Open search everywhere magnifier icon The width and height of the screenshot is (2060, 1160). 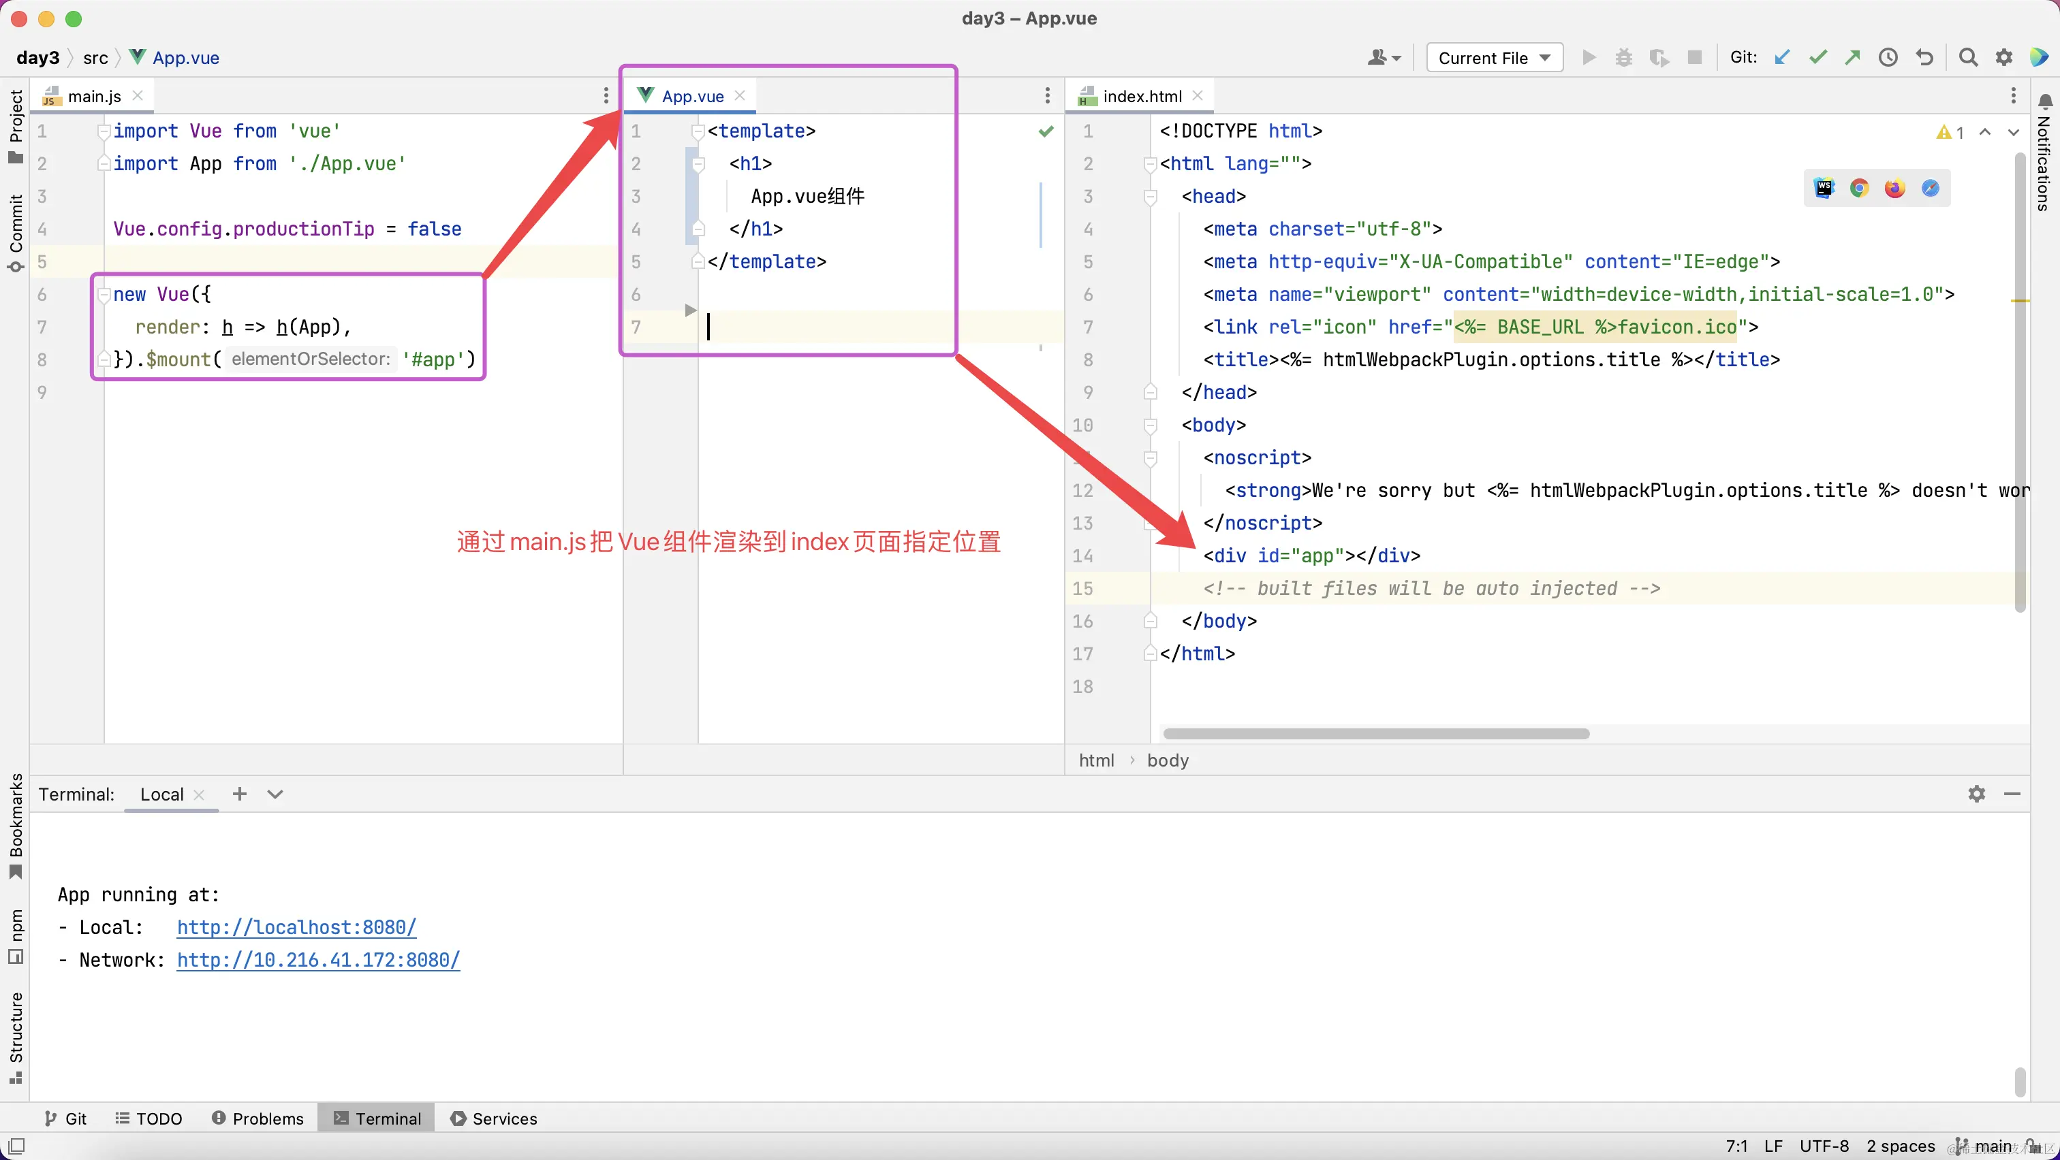pyautogui.click(x=1968, y=57)
